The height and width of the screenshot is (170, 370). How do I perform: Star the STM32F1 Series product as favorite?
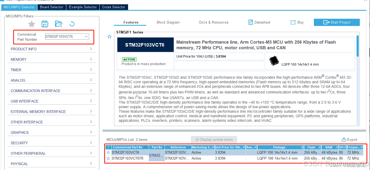[x=109, y=37]
